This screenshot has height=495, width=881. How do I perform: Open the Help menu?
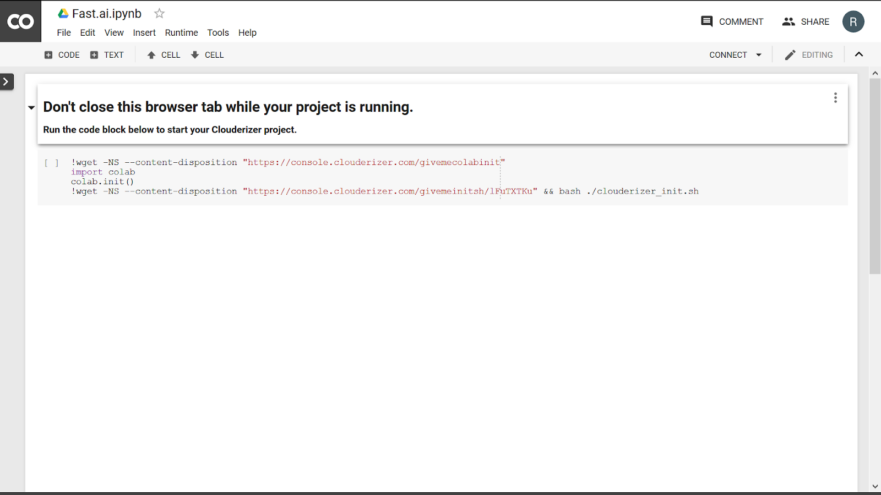[247, 32]
